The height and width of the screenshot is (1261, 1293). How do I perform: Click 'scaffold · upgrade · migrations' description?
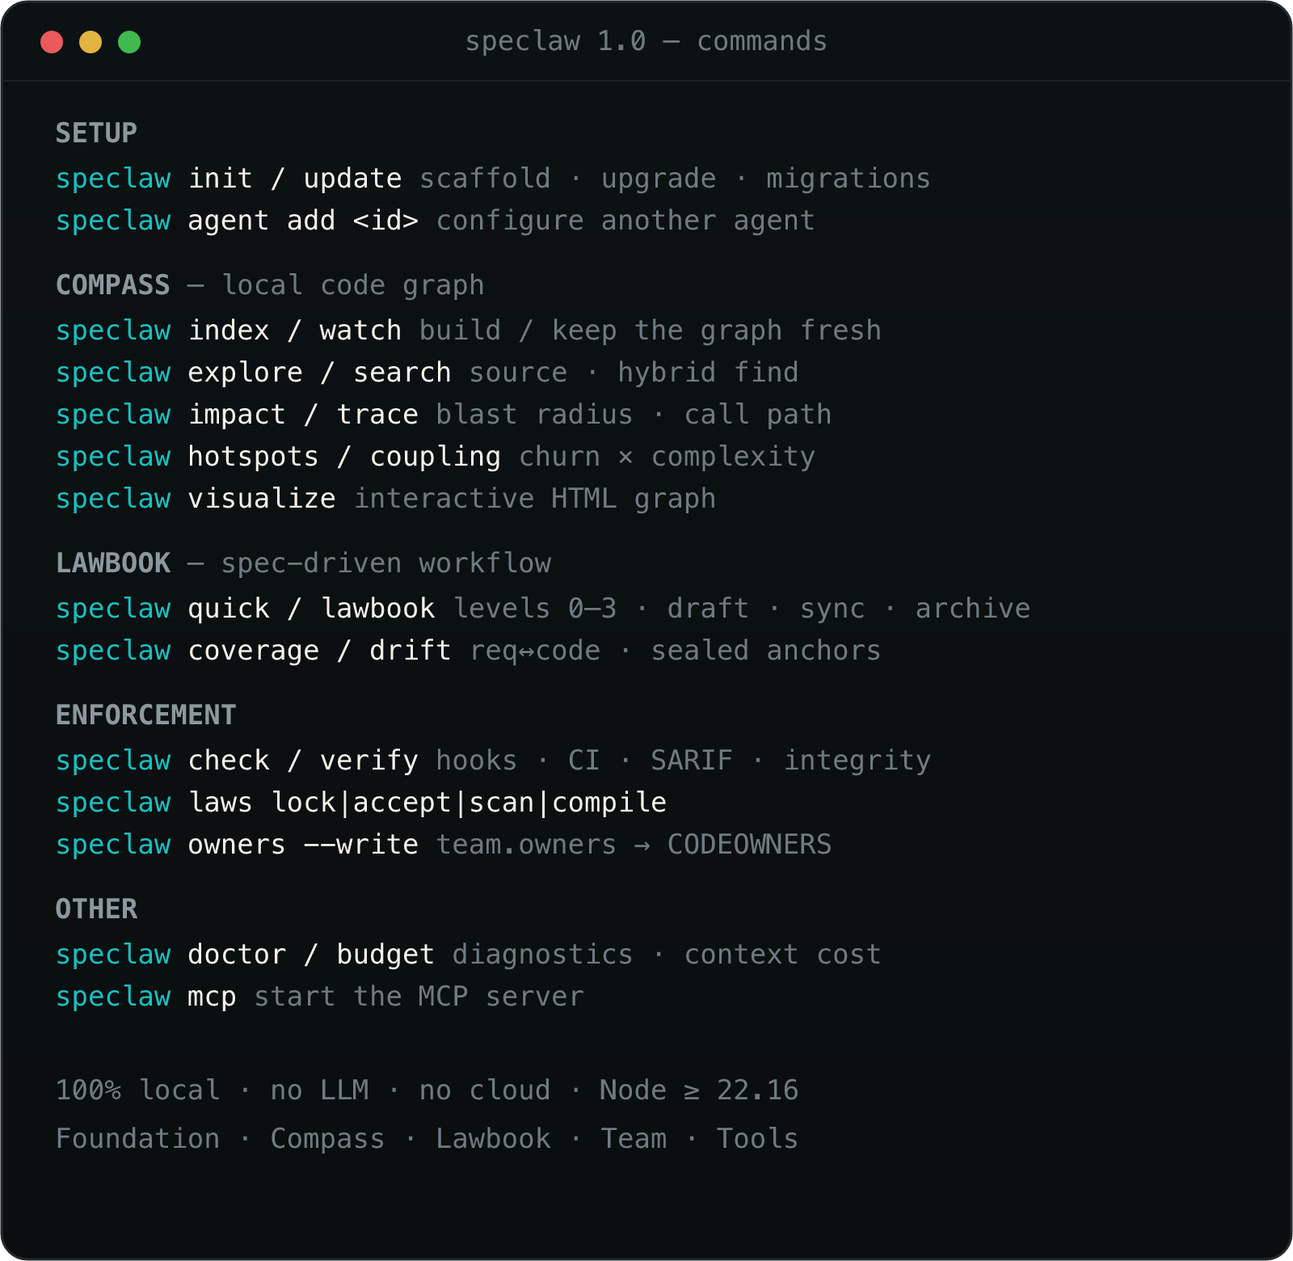675,179
